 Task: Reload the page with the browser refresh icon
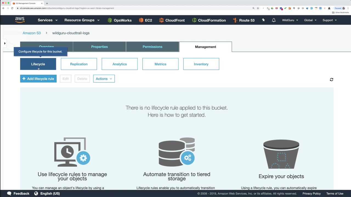click(x=12, y=8)
